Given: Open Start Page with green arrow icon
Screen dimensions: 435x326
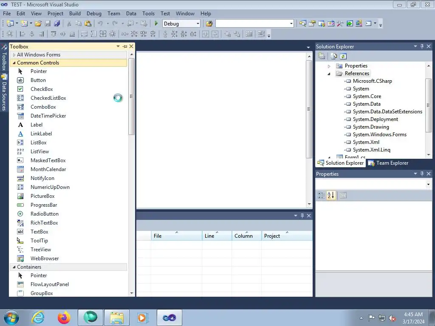Looking at the screenshot, I should click(x=350, y=24).
